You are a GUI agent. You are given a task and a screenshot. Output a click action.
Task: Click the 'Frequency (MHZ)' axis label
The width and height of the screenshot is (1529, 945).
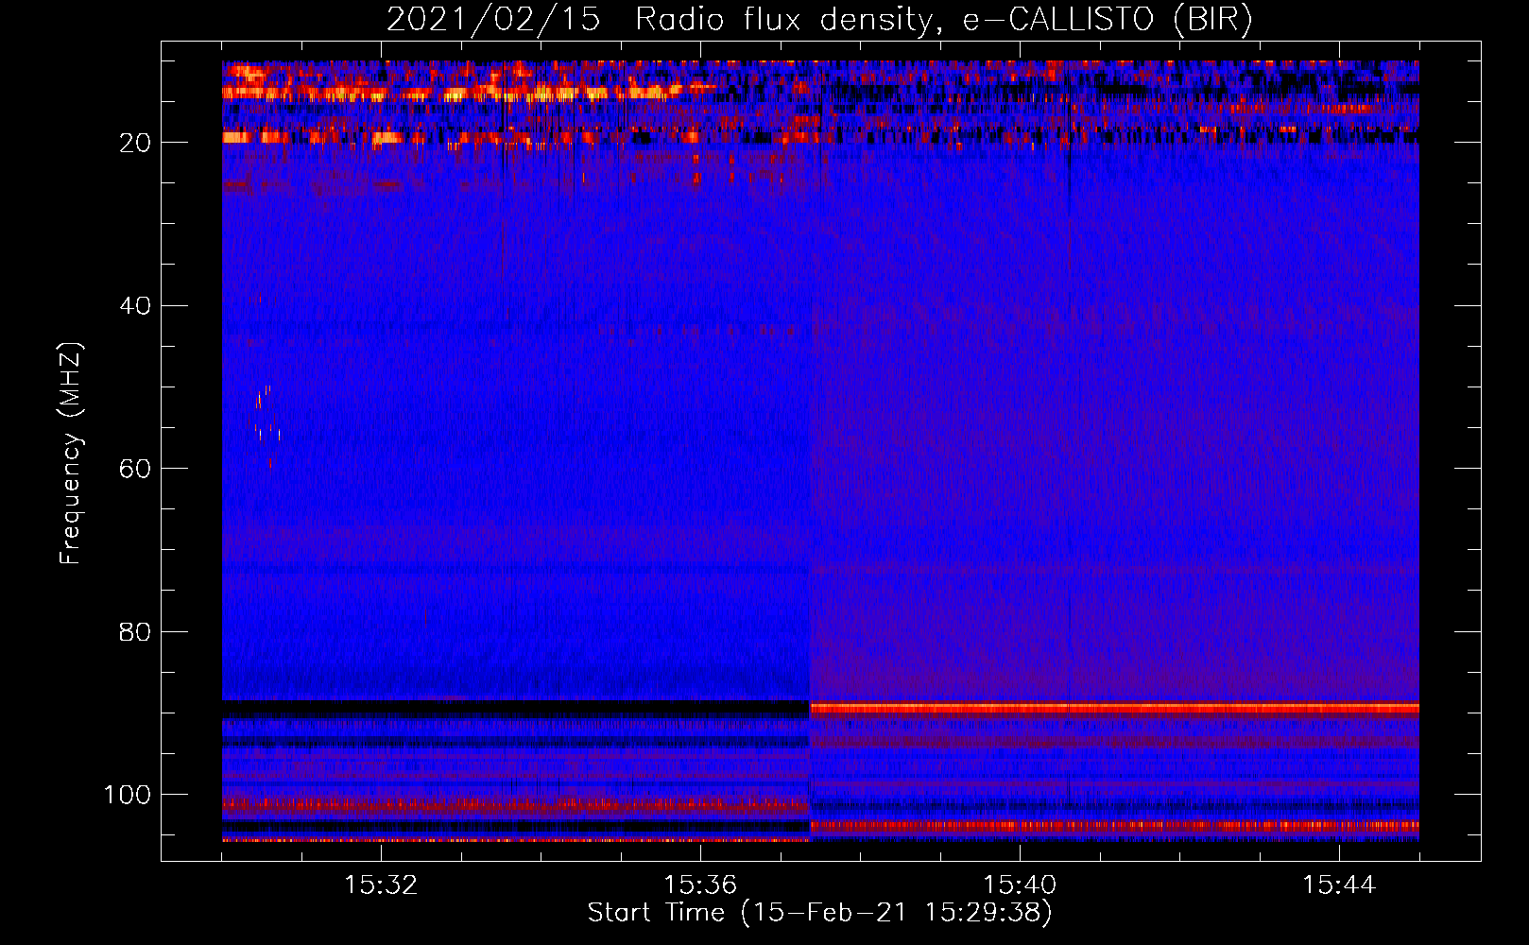point(71,453)
